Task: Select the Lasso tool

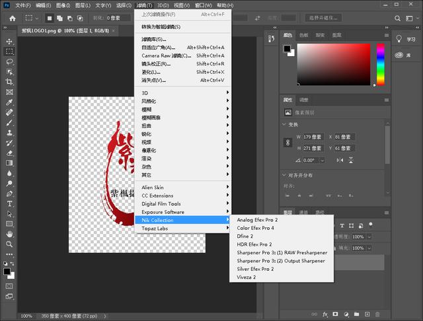Action: click(9, 61)
